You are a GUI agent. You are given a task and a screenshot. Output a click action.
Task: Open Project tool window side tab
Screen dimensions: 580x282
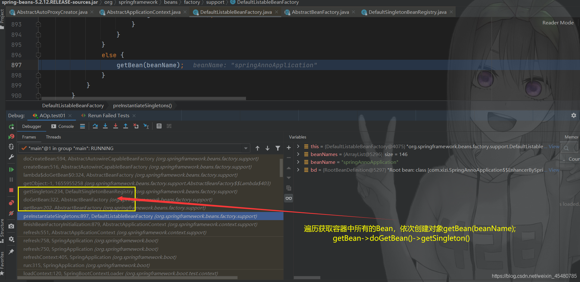[x=2, y=19]
